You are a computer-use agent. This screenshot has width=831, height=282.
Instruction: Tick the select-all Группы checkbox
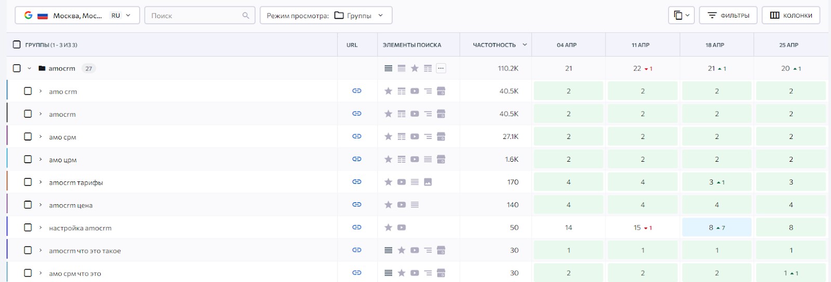coord(17,45)
